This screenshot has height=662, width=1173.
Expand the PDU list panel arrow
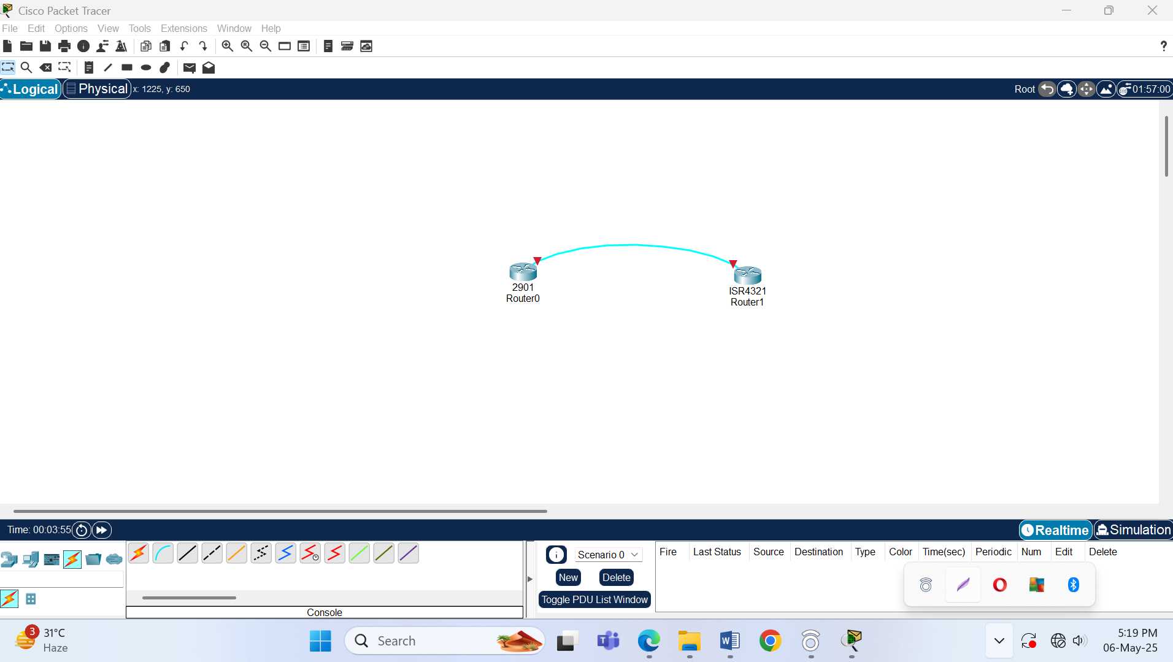tap(530, 579)
